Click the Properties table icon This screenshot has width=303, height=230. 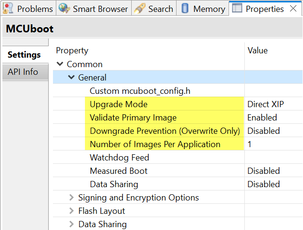[x=237, y=9]
